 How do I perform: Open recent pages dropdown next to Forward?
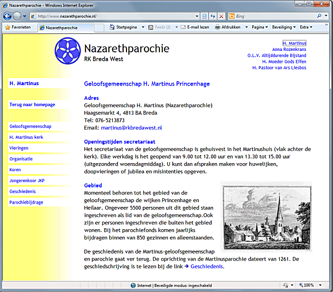point(25,16)
